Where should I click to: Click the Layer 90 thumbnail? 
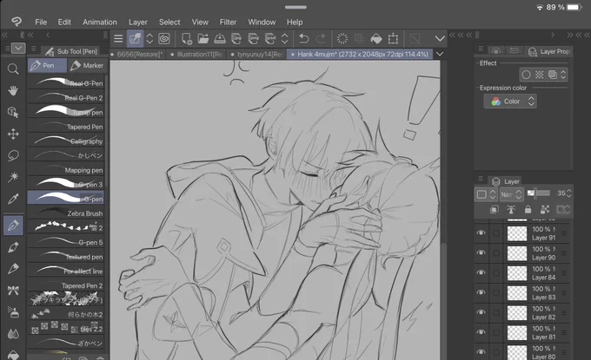click(517, 253)
